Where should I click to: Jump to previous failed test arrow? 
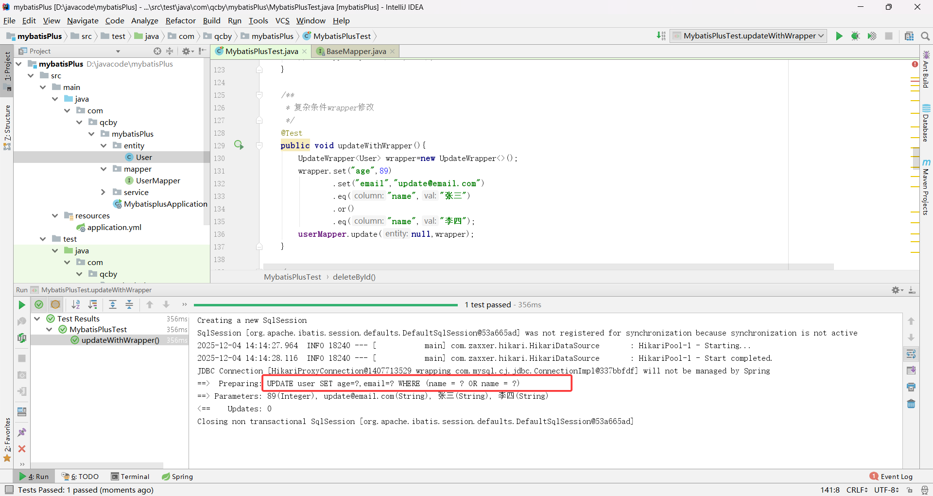click(150, 305)
